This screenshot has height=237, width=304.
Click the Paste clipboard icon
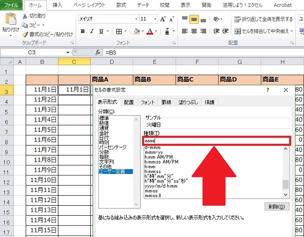click(11, 19)
